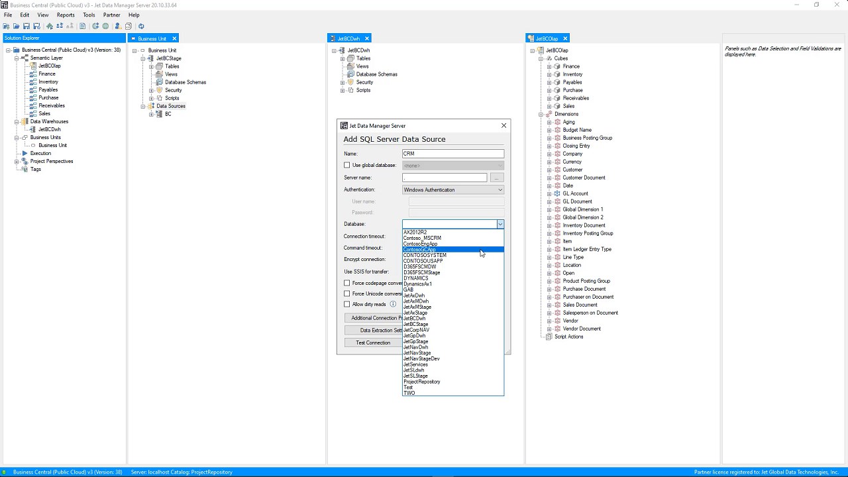Open the Partner menu

(112, 15)
